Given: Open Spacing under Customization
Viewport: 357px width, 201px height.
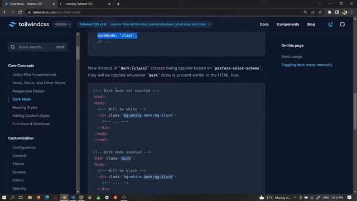Looking at the screenshot, I should coord(20,189).
